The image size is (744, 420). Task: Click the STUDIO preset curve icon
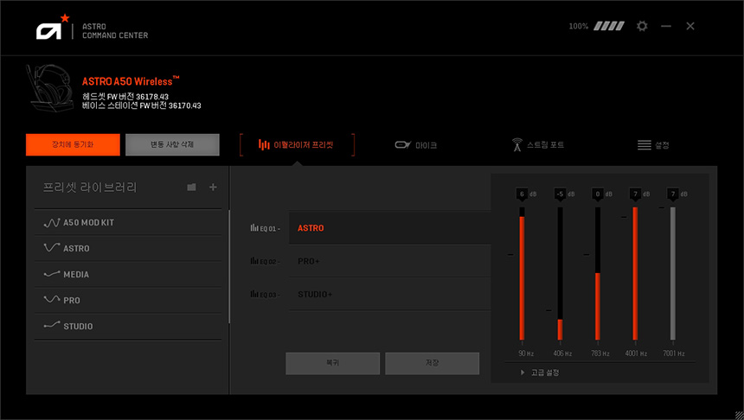click(x=52, y=325)
